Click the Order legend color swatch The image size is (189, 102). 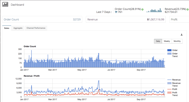point(169,50)
